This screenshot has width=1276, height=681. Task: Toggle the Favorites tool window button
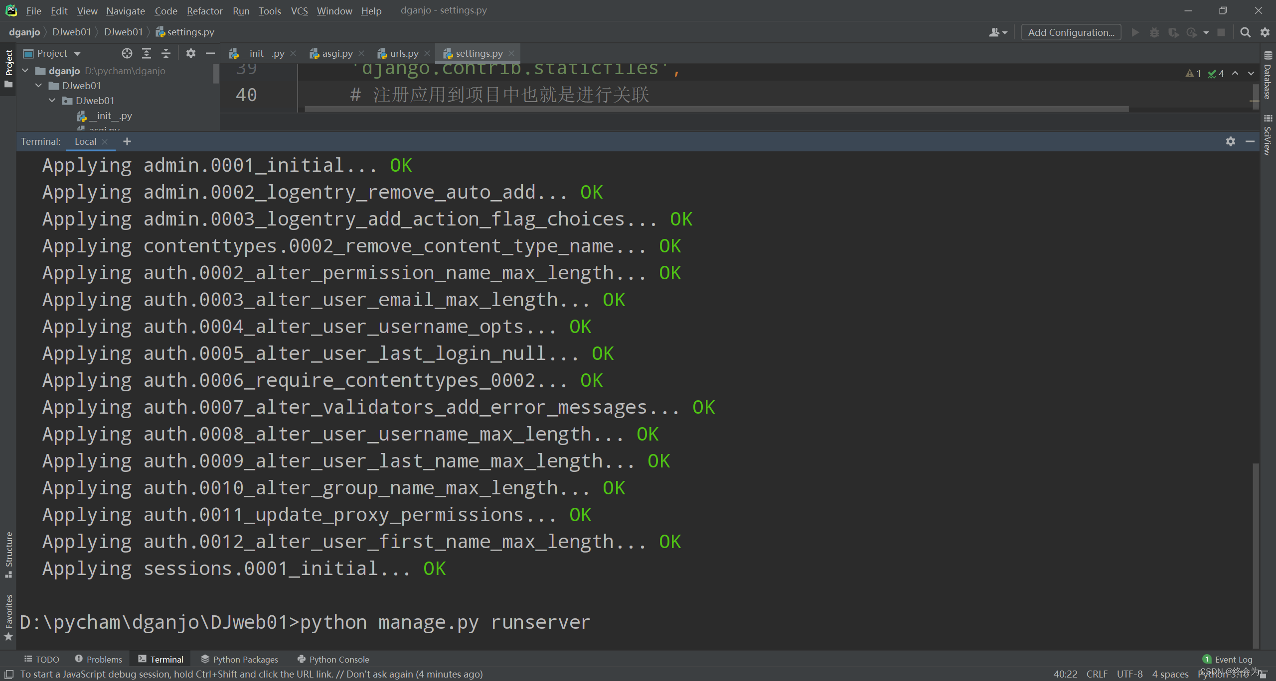tap(8, 616)
